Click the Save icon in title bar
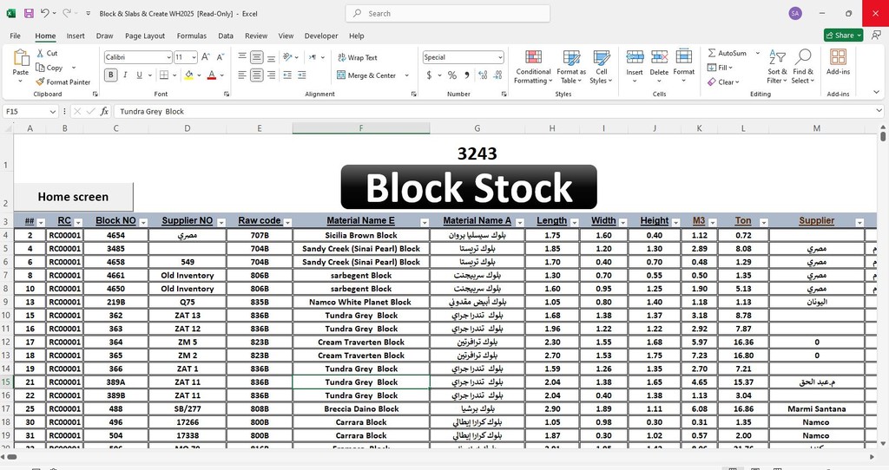 pos(29,14)
